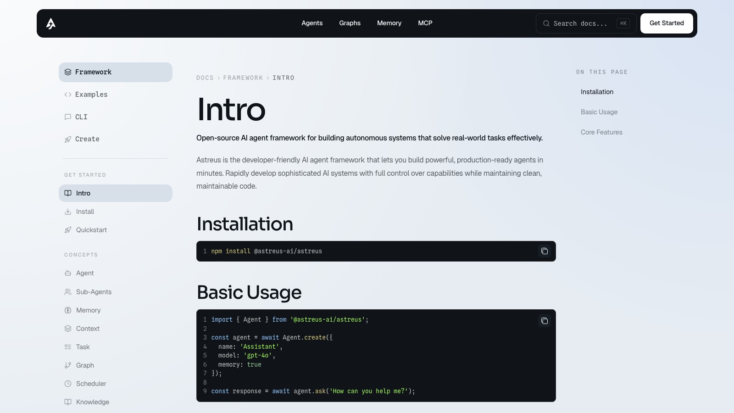The width and height of the screenshot is (734, 413).
Task: Click the Basic Usage section heading
Action: coord(249,292)
